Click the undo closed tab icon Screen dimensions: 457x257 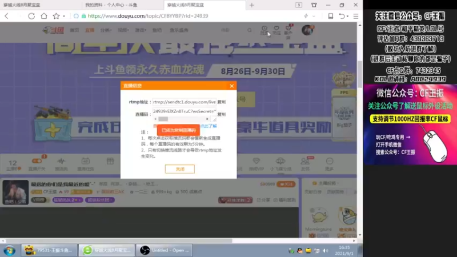pyautogui.click(x=342, y=16)
